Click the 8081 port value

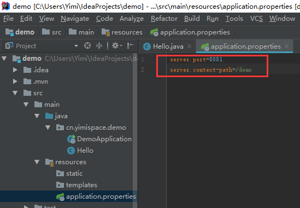[216, 60]
